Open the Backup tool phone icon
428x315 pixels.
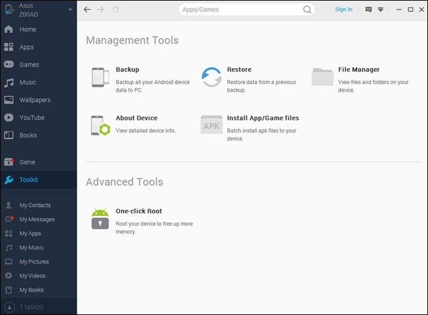100,77
